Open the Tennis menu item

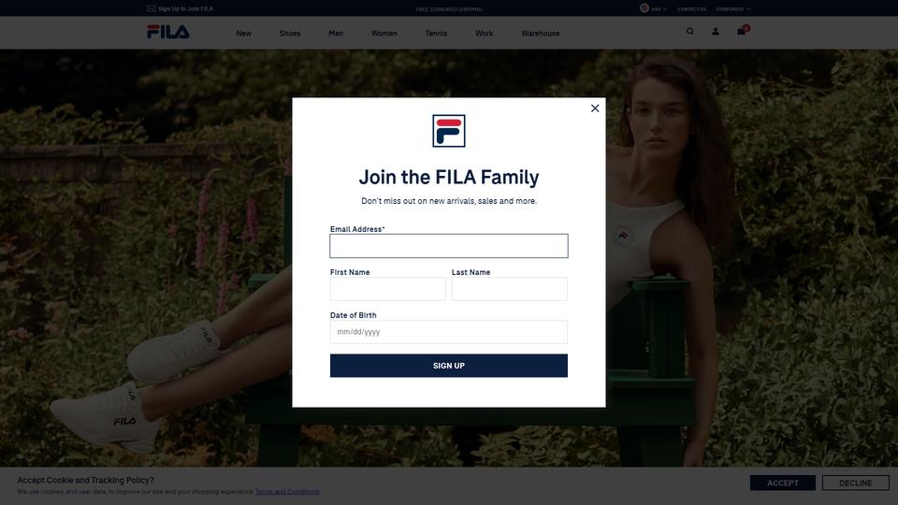pyautogui.click(x=437, y=34)
